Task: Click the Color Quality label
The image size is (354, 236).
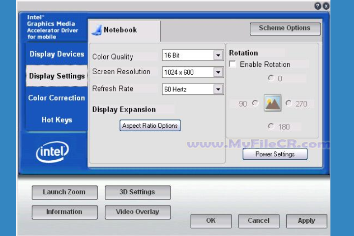Action: (113, 57)
